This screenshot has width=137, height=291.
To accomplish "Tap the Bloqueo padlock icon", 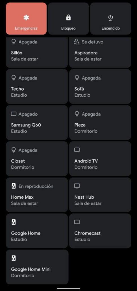I will (x=68, y=18).
